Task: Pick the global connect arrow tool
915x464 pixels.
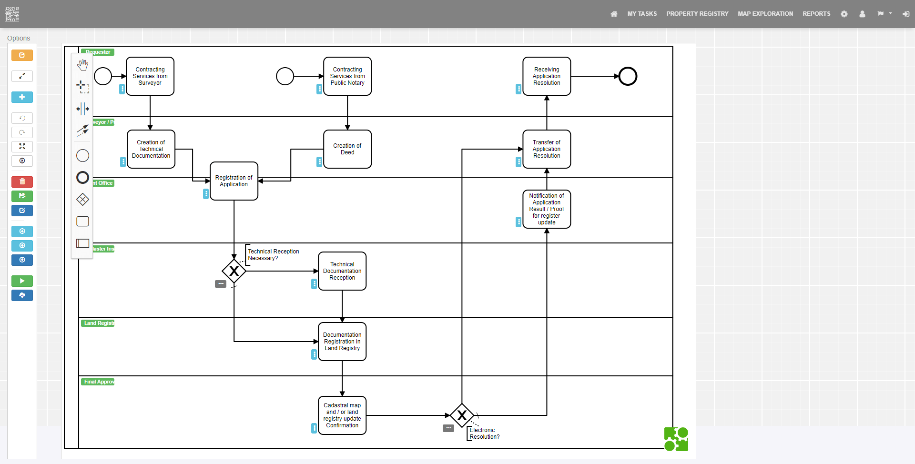Action: click(x=82, y=131)
